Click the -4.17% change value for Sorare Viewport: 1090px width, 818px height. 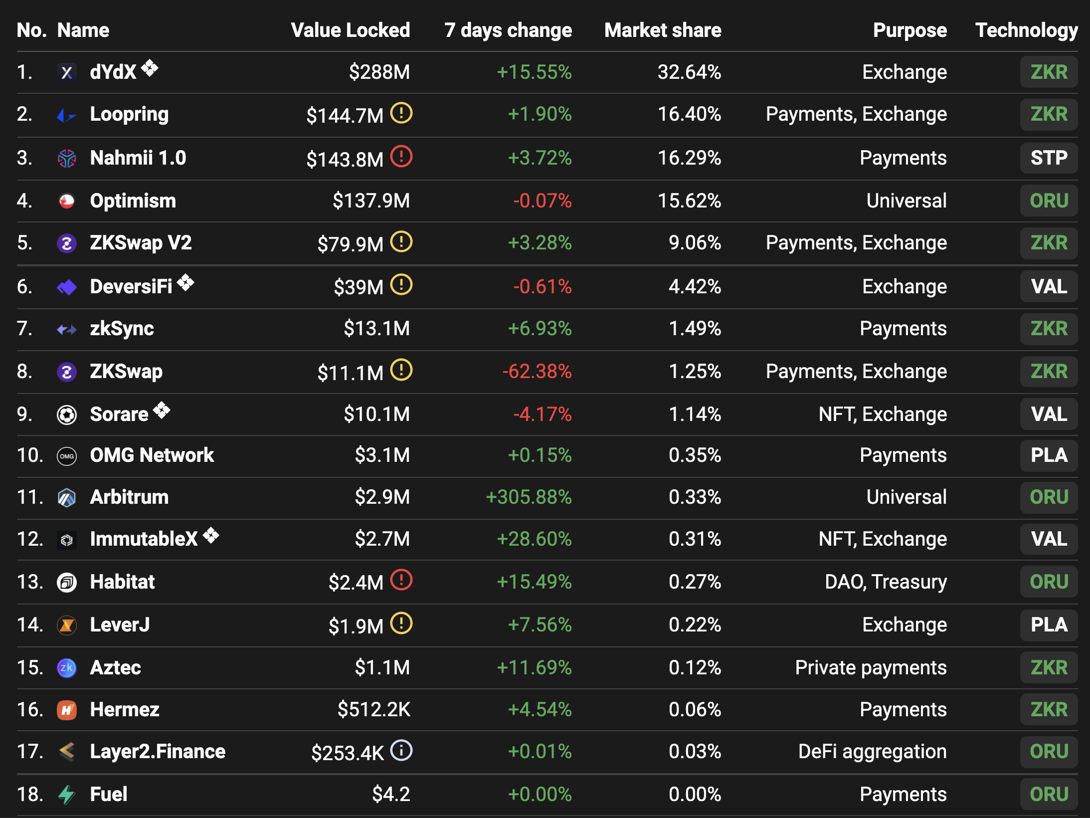(543, 414)
